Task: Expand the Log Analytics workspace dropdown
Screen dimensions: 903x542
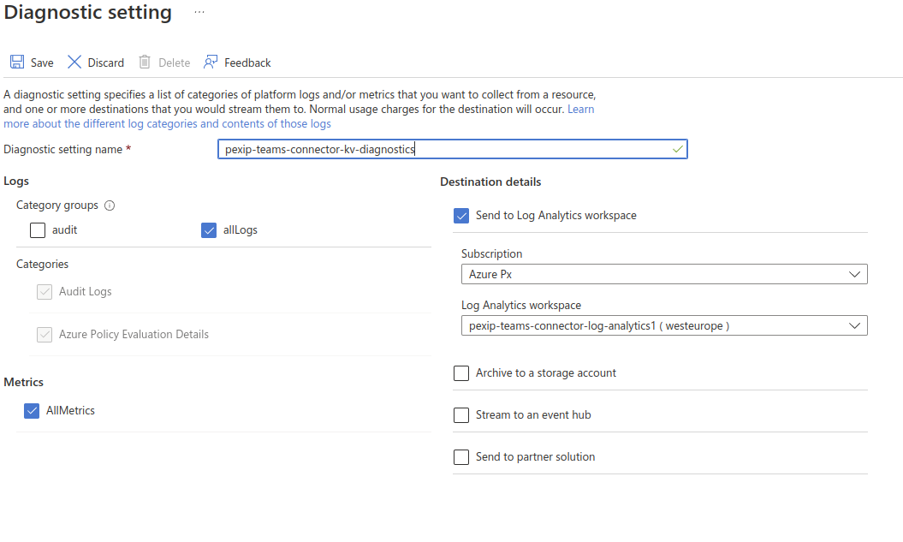Action: pyautogui.click(x=663, y=325)
